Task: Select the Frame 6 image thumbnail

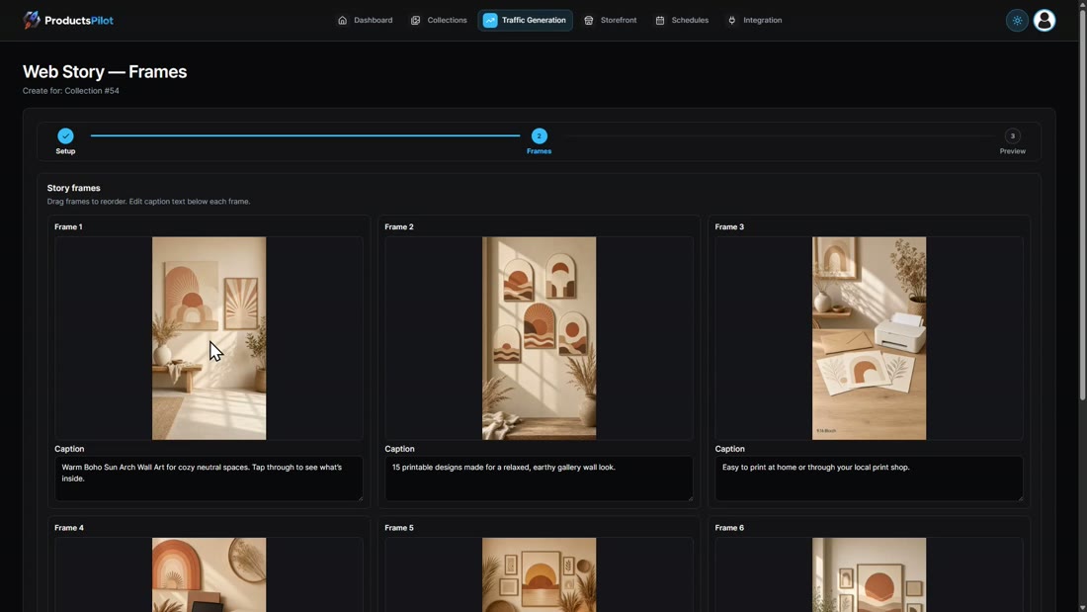Action: [x=869, y=574]
